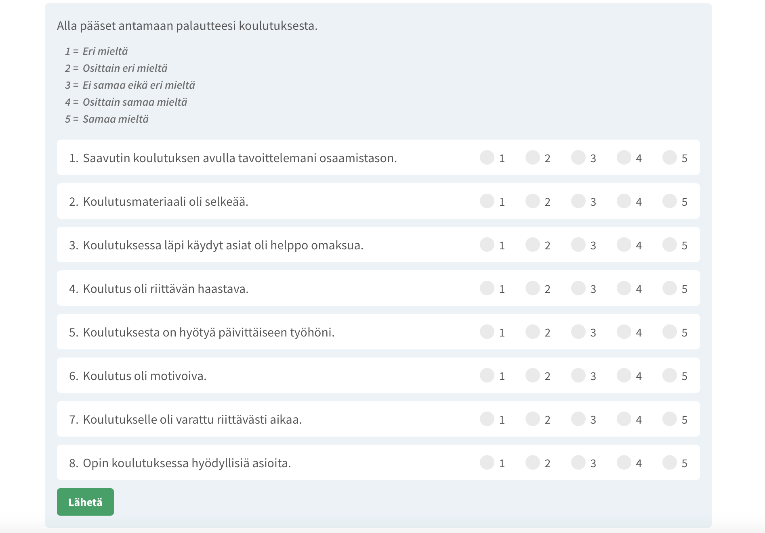Set 'Koulutus oli motivoiva' to 5
765x533 pixels.
coord(670,375)
